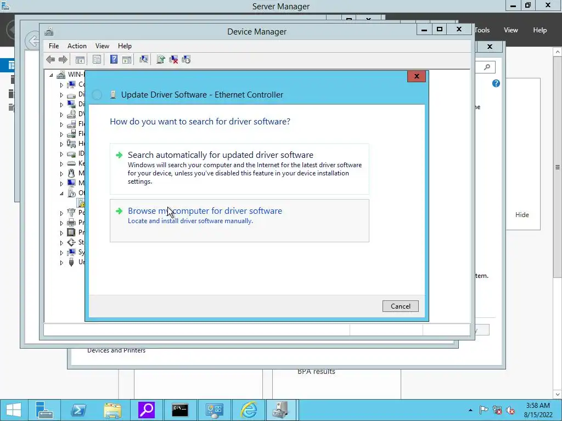Open Server Manager Tools menu
562x421 pixels.
(x=482, y=30)
